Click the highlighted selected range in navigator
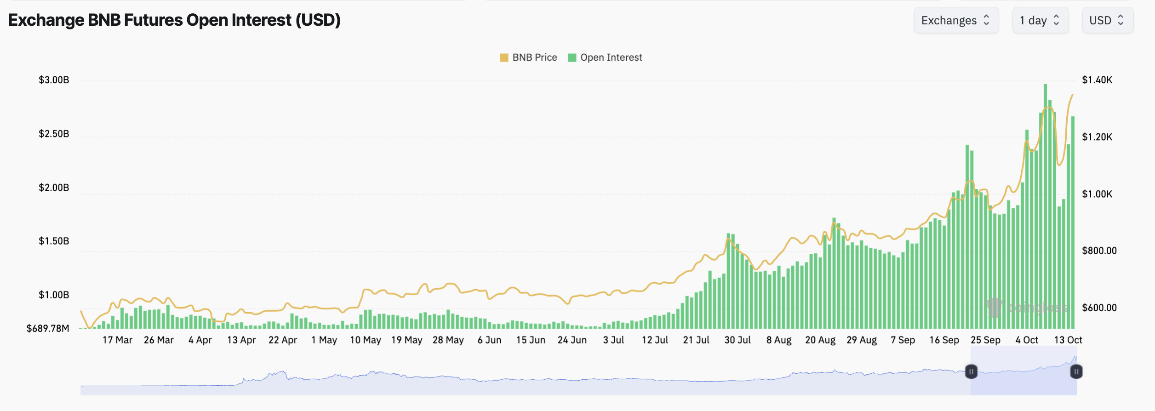This screenshot has height=411, width=1155. pos(1023,382)
